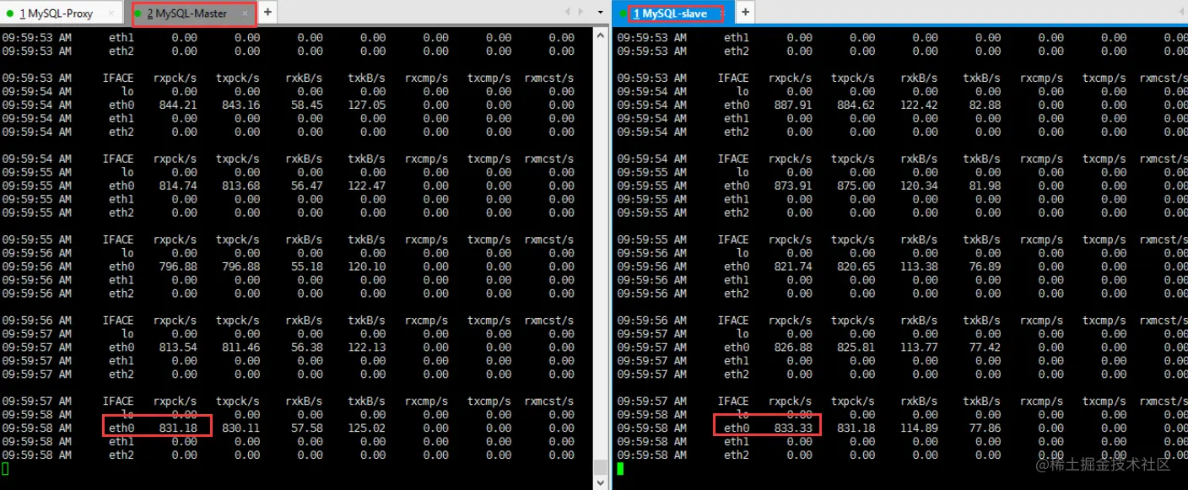Image resolution: width=1188 pixels, height=490 pixels.
Task: Click the green cursor in MySQL-Master terminal
Action: [5, 468]
